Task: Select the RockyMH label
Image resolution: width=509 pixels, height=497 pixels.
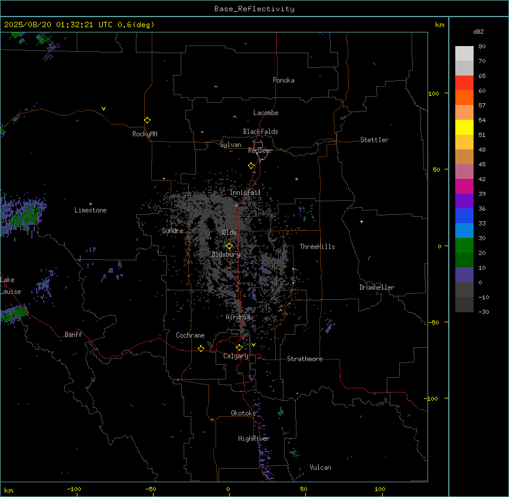Action: [145, 134]
